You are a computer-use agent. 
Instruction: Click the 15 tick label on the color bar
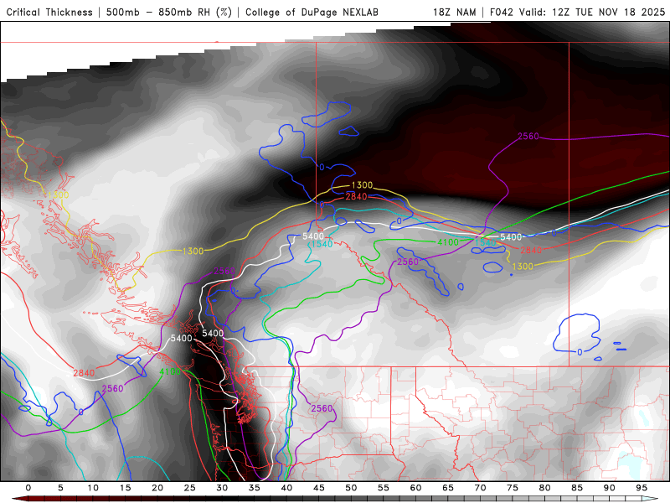click(125, 488)
